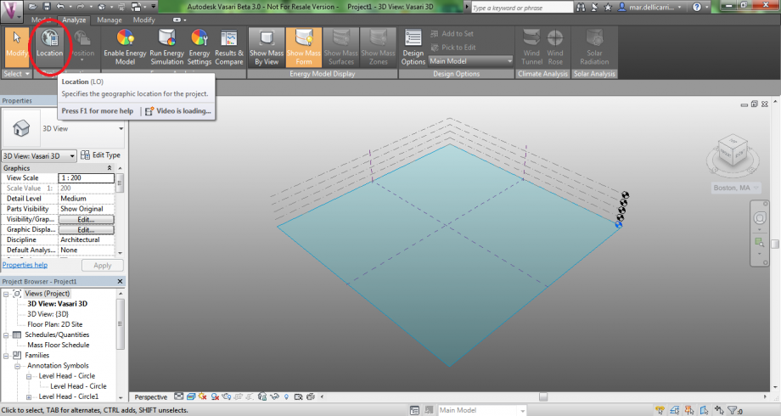Collapse the Views (Project) tree node
781x416 pixels.
pyautogui.click(x=6, y=294)
